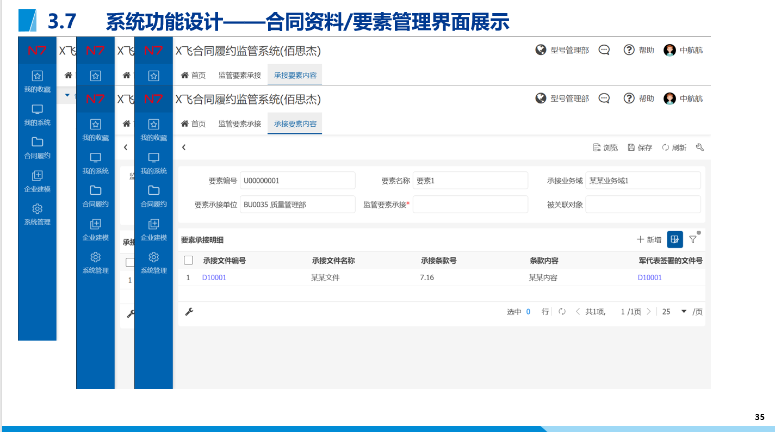Open 帮助 in the upper header

click(x=639, y=50)
